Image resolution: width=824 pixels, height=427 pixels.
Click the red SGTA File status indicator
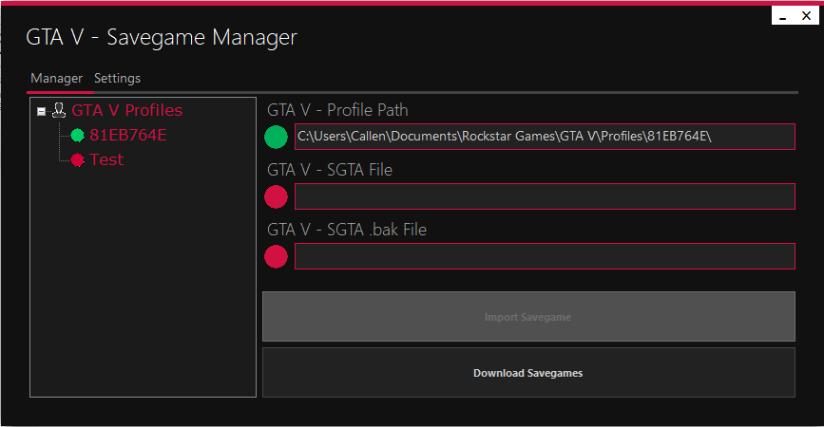coord(276,196)
